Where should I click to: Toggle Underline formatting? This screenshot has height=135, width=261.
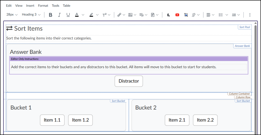[x=68, y=15]
